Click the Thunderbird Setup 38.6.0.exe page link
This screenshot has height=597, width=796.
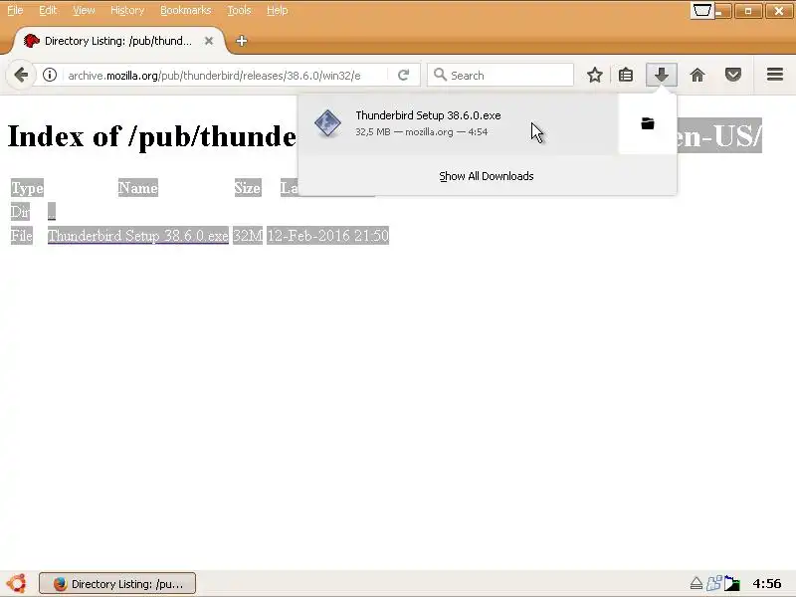click(x=138, y=236)
